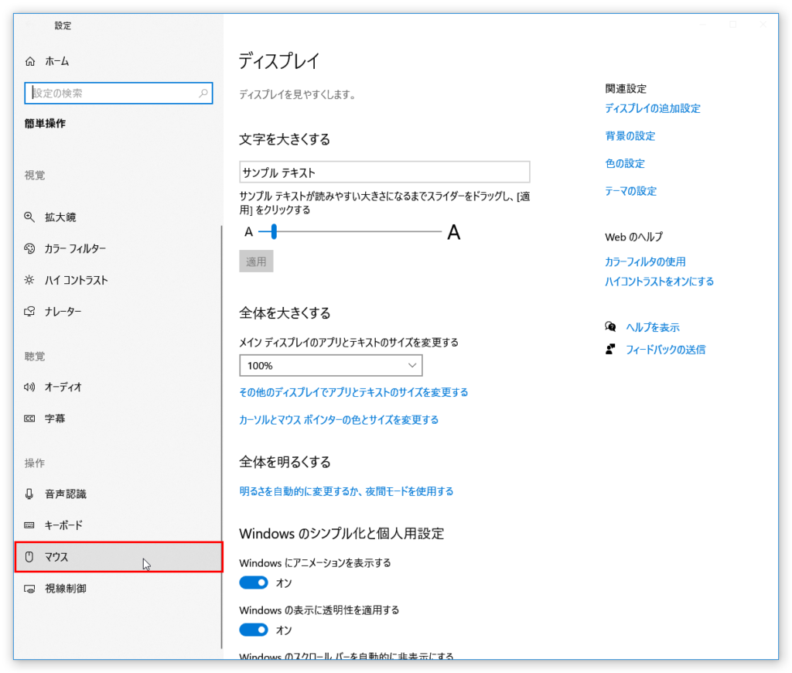The height and width of the screenshot is (673, 792).
Task: Select 拡大鏡 in the sidebar
Action: click(118, 217)
